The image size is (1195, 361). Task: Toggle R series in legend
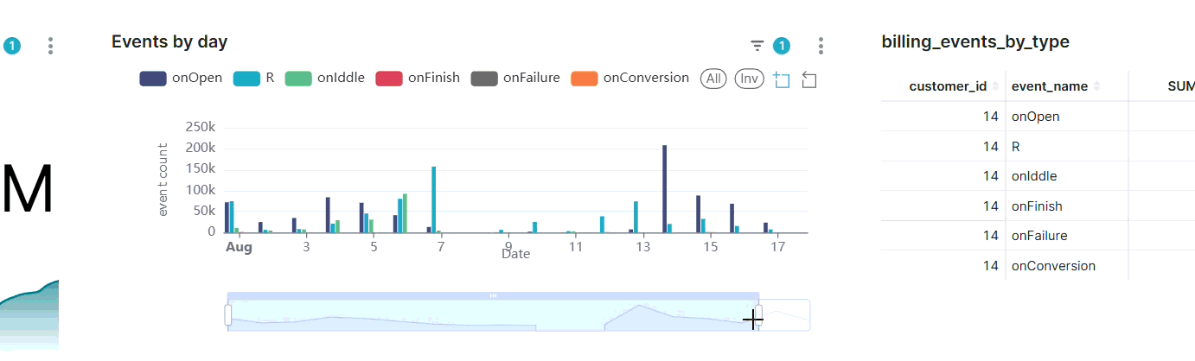coord(254,78)
